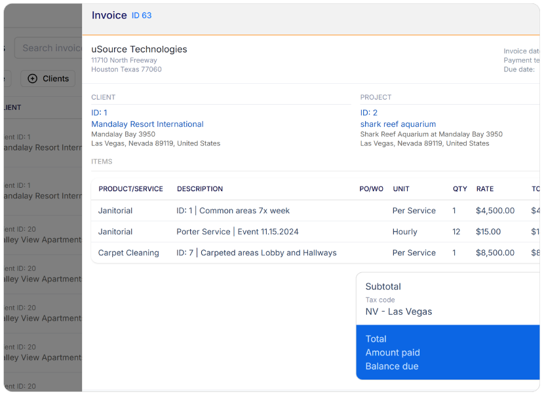Select Houston Texas 77060 text

(x=126, y=69)
